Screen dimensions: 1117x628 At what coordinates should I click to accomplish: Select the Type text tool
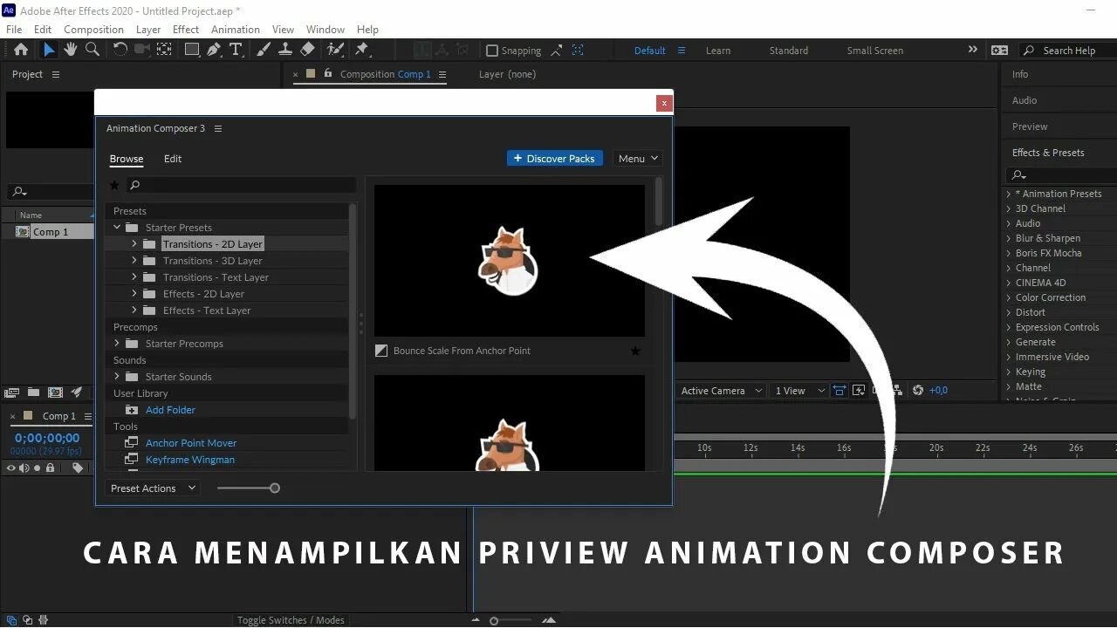(236, 51)
